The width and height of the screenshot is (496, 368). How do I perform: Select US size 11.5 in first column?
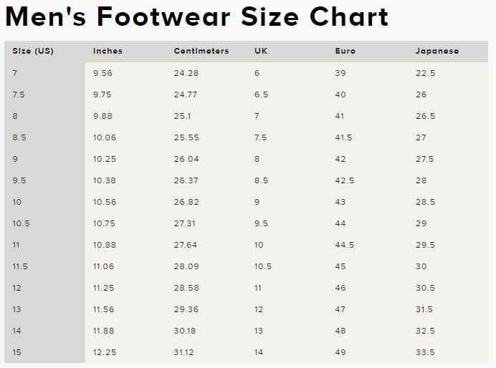coord(20,266)
